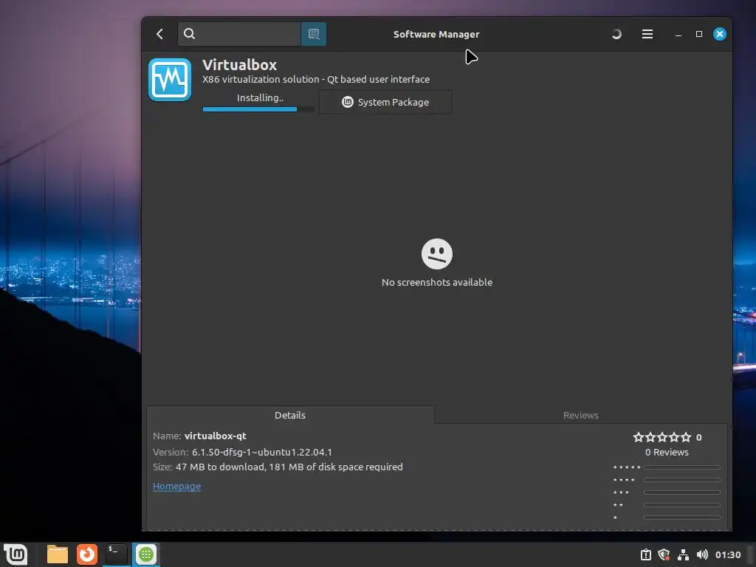Click 'No screenshots available' text
The image size is (756, 567).
click(437, 282)
